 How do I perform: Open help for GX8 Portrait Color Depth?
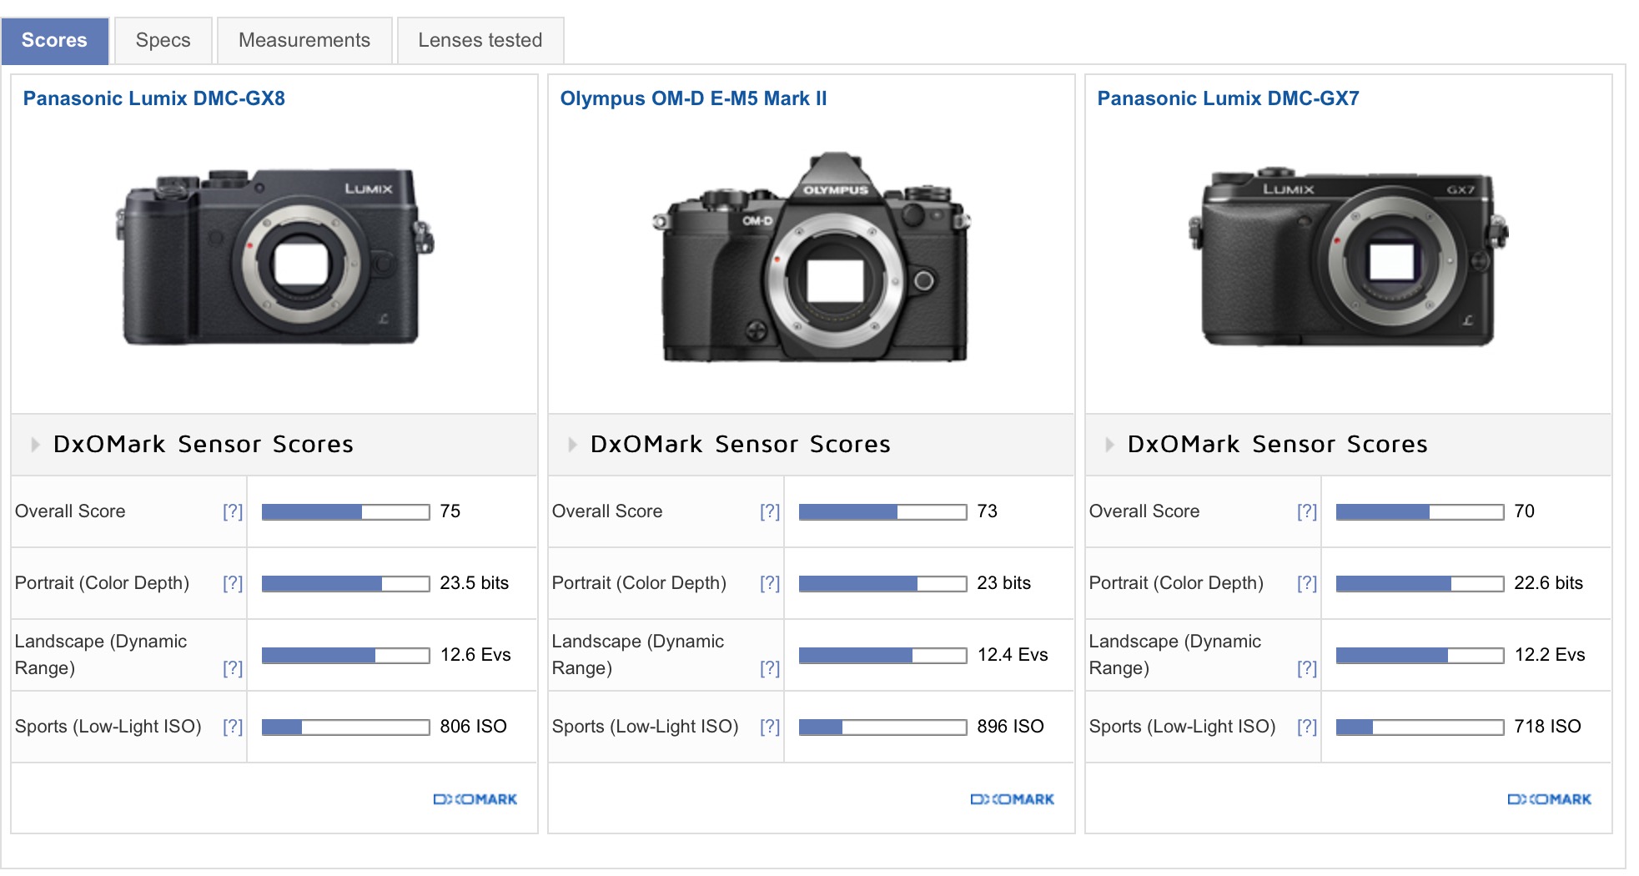tap(232, 583)
